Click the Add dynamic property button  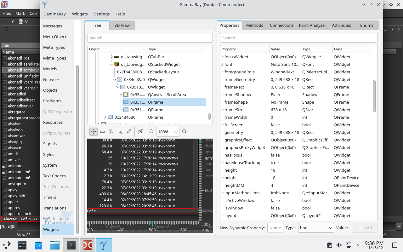(x=365, y=228)
